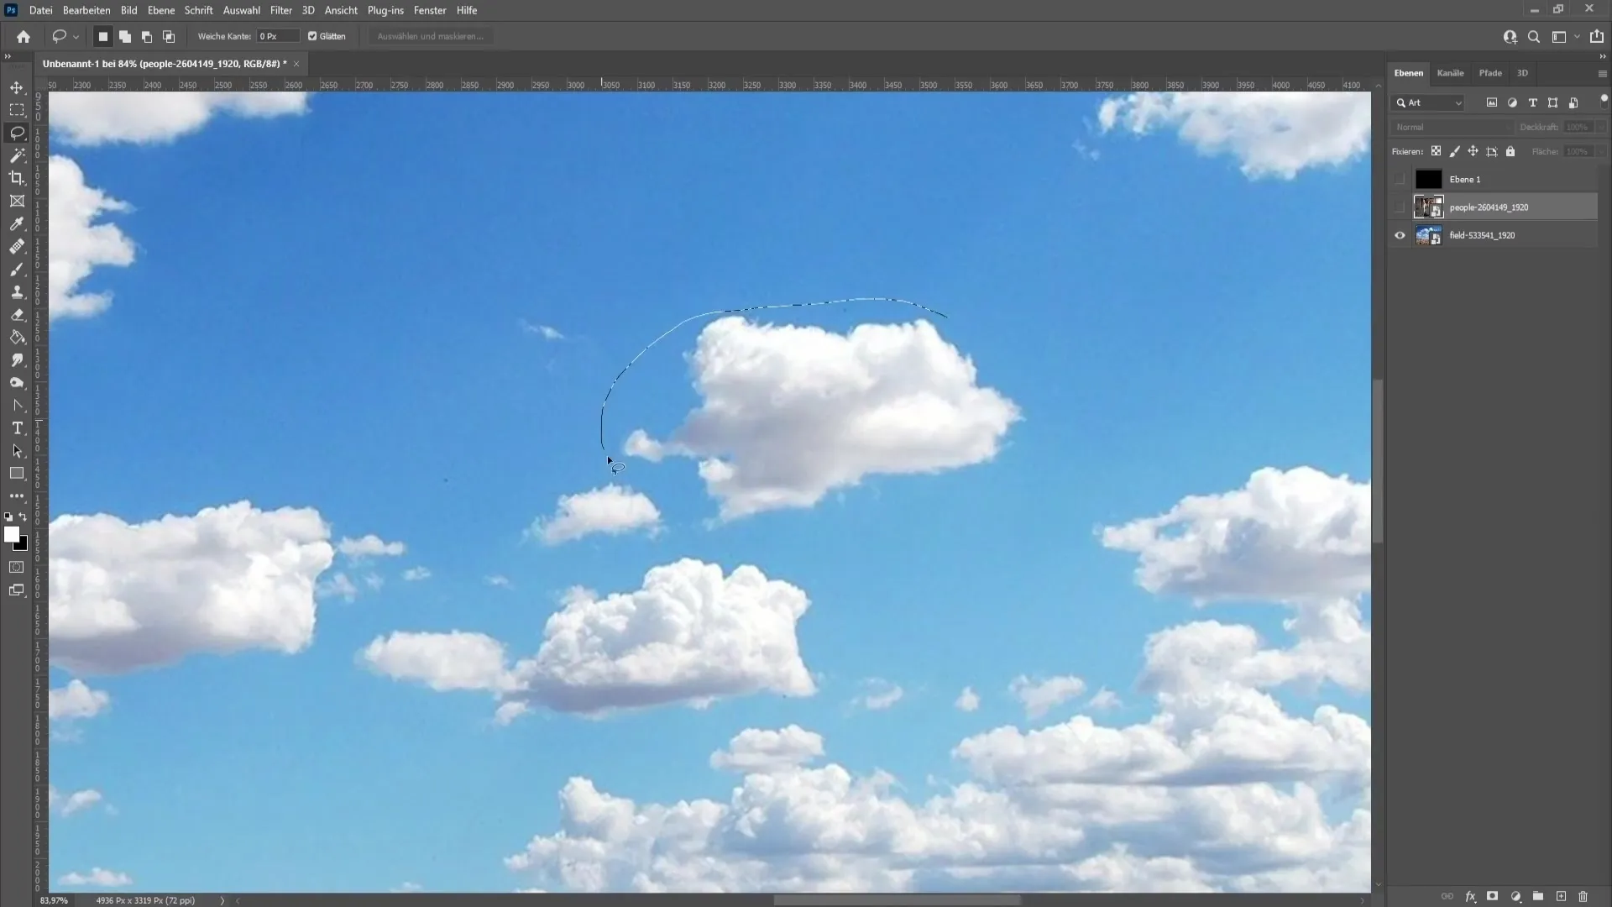Toggle visibility of field-533541_1920 layer
Screen dimensions: 1612x907
coord(1400,235)
